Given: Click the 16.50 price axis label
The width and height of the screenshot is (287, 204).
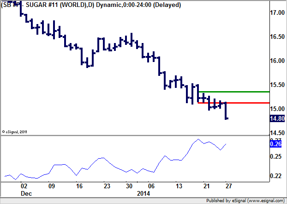Looking at the screenshot, I should 277,37.
